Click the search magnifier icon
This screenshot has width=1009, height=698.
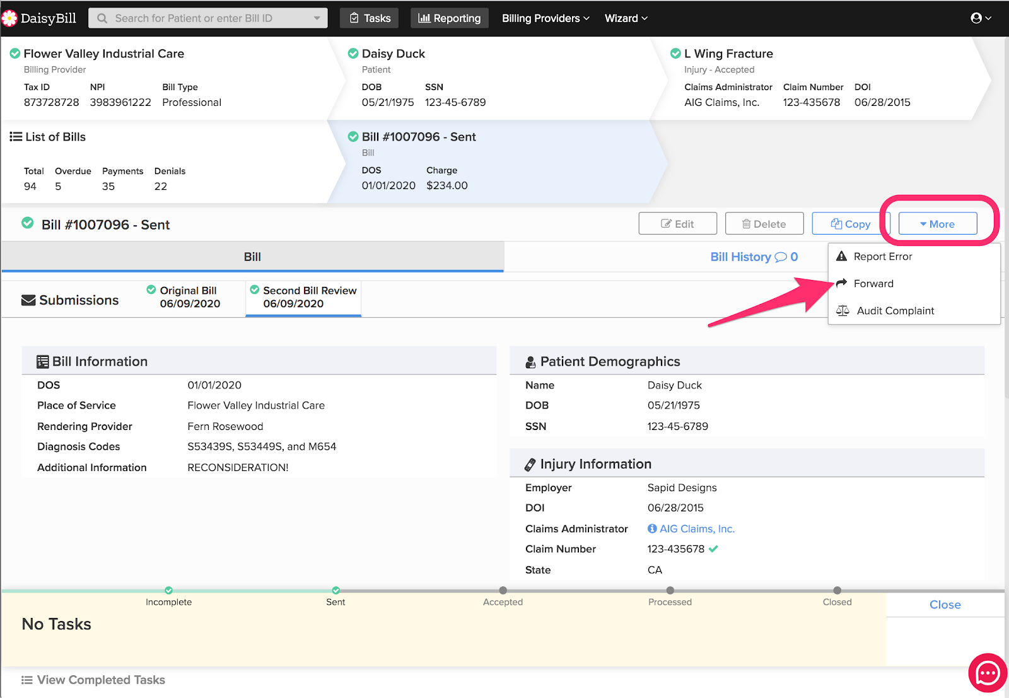click(102, 18)
